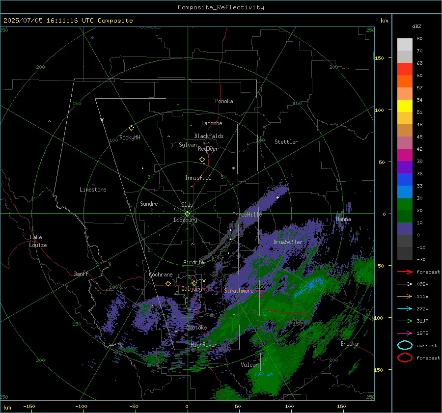
Task: Click the yellow diamond marker above Calgary
Action: coord(194,283)
